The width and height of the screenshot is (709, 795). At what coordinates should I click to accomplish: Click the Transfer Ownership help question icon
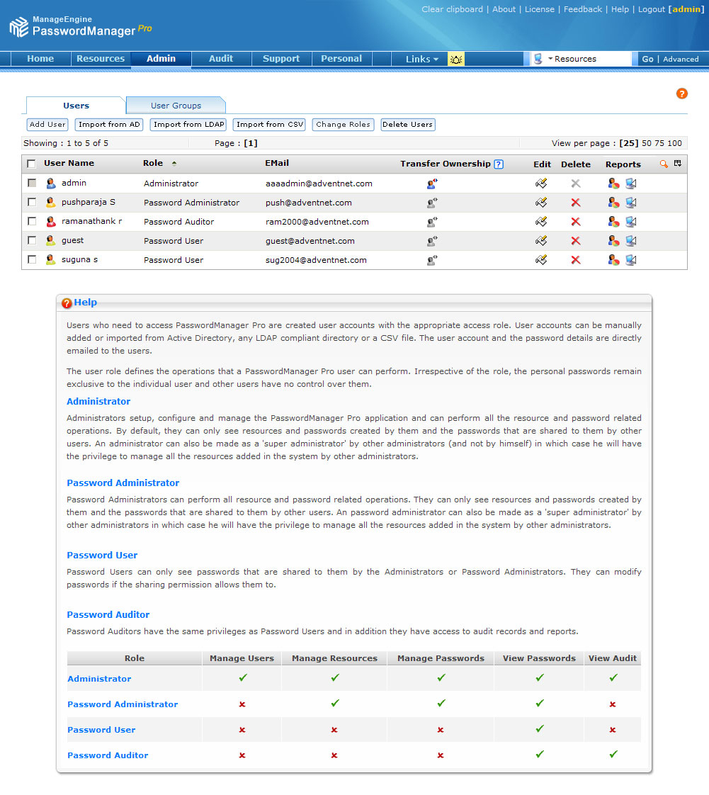pyautogui.click(x=499, y=164)
